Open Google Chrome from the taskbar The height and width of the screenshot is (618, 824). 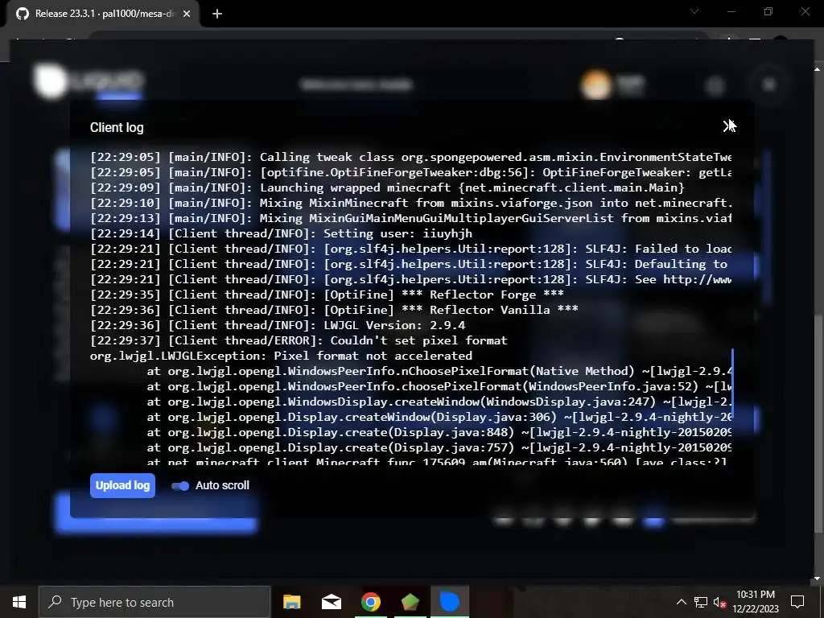(370, 602)
